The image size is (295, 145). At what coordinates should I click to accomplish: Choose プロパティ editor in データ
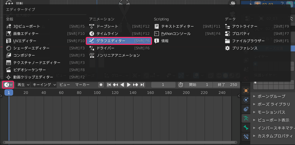pos(257,34)
